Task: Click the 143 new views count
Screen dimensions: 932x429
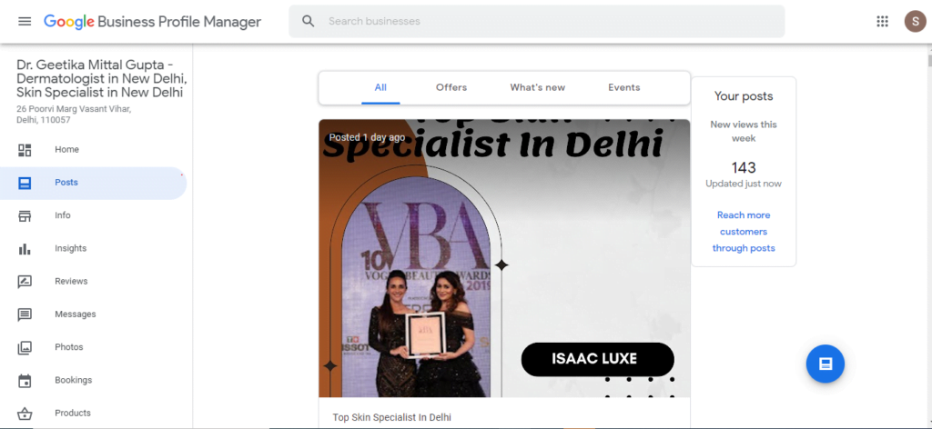Action: coord(744,168)
